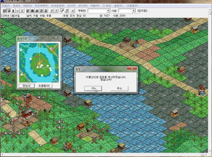The width and height of the screenshot is (212, 157).
Task: Open the 도움말(H) menu in menu bar
Action: [x=132, y=6]
